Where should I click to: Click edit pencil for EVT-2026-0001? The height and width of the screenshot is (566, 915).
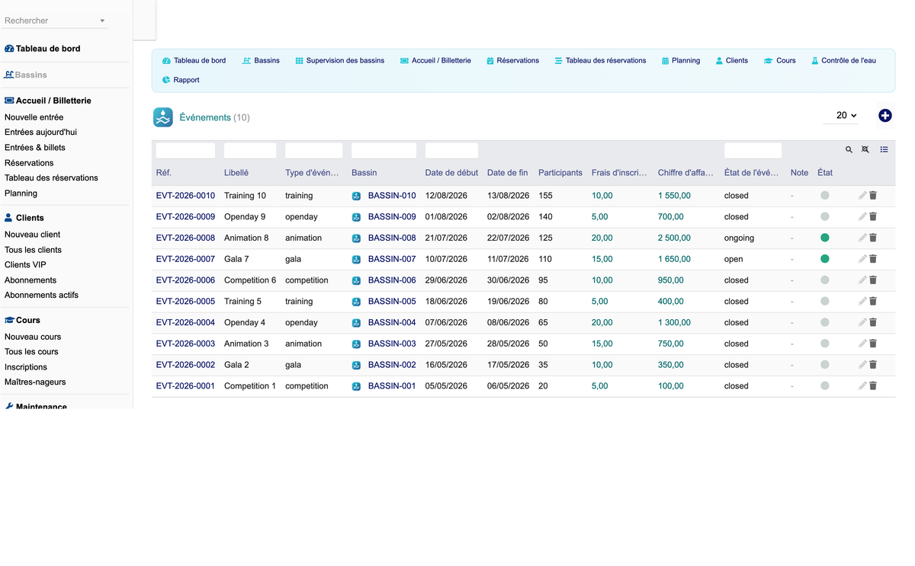[x=862, y=386]
